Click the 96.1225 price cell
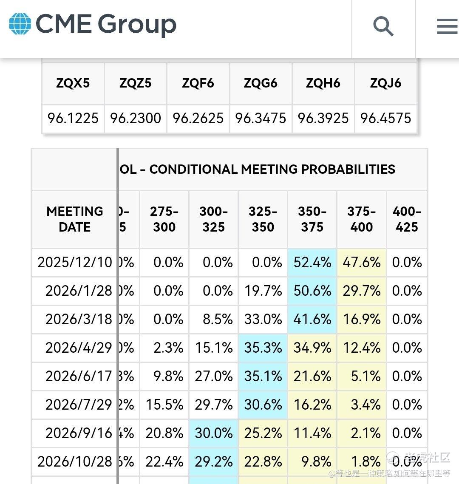This screenshot has width=459, height=484. pos(73,118)
